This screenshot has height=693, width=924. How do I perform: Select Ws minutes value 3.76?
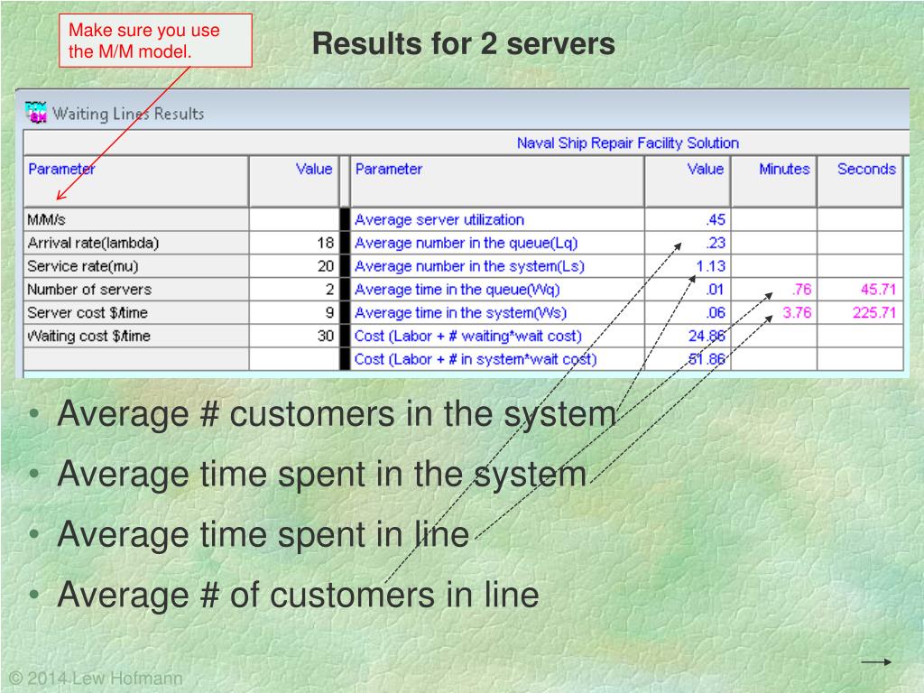tap(797, 313)
